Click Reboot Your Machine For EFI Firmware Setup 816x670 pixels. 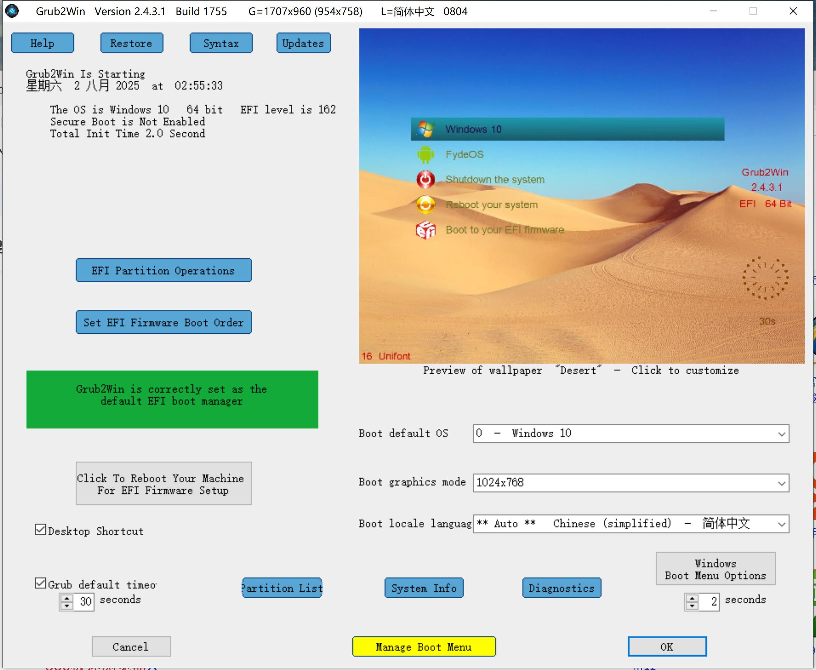[164, 483]
